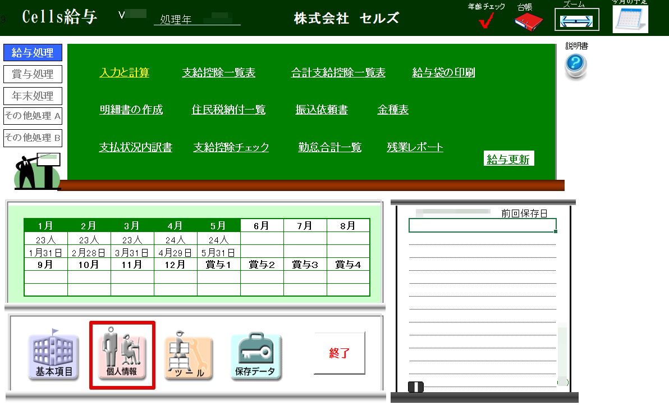This screenshot has height=409, width=669.
Task: Open the 支給控除一覧表 link
Action: [x=218, y=72]
